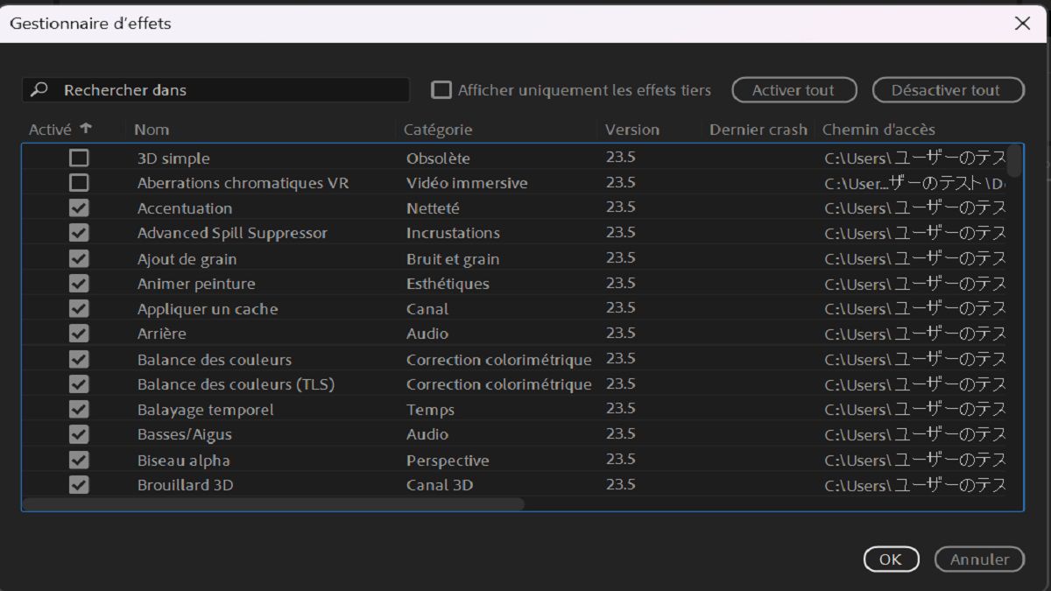Click the search magnifier icon
The image size is (1051, 591).
point(39,90)
